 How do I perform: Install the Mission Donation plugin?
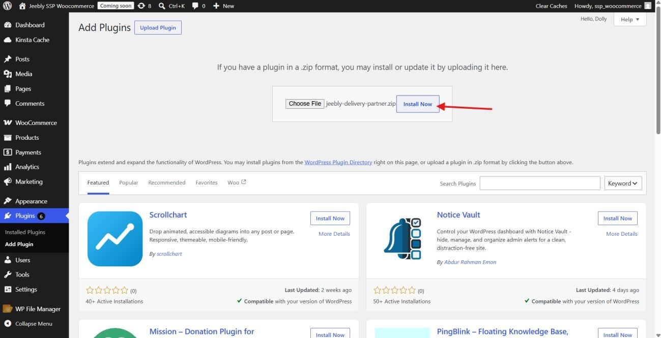click(x=330, y=333)
